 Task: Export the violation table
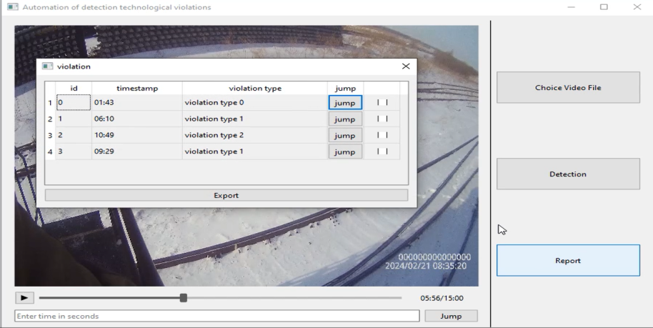pyautogui.click(x=226, y=195)
